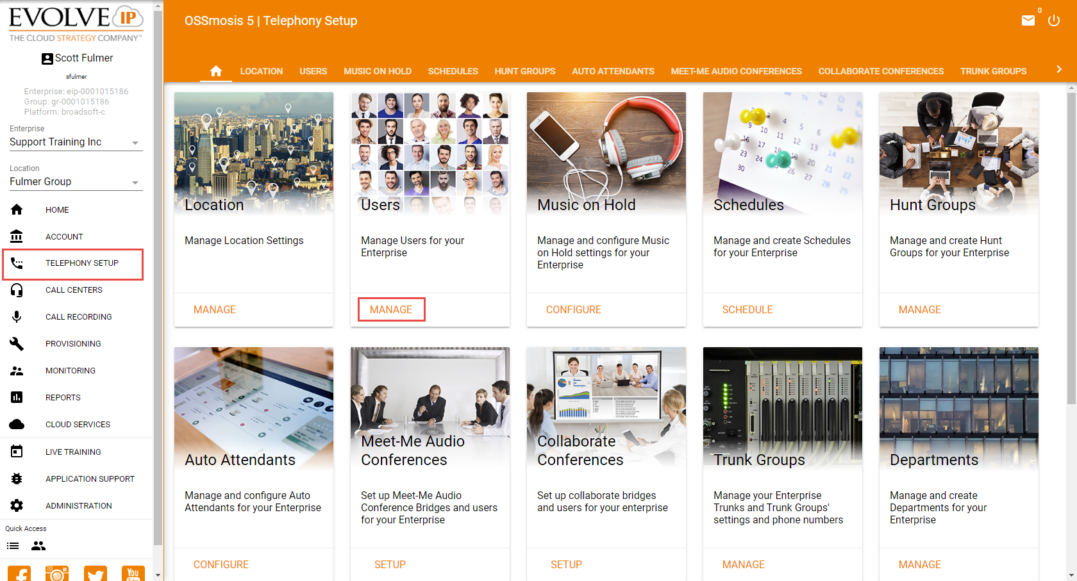Screen dimensions: 1077x581
Task: Open Call Centers headset icon in sidebar
Action: (x=17, y=290)
